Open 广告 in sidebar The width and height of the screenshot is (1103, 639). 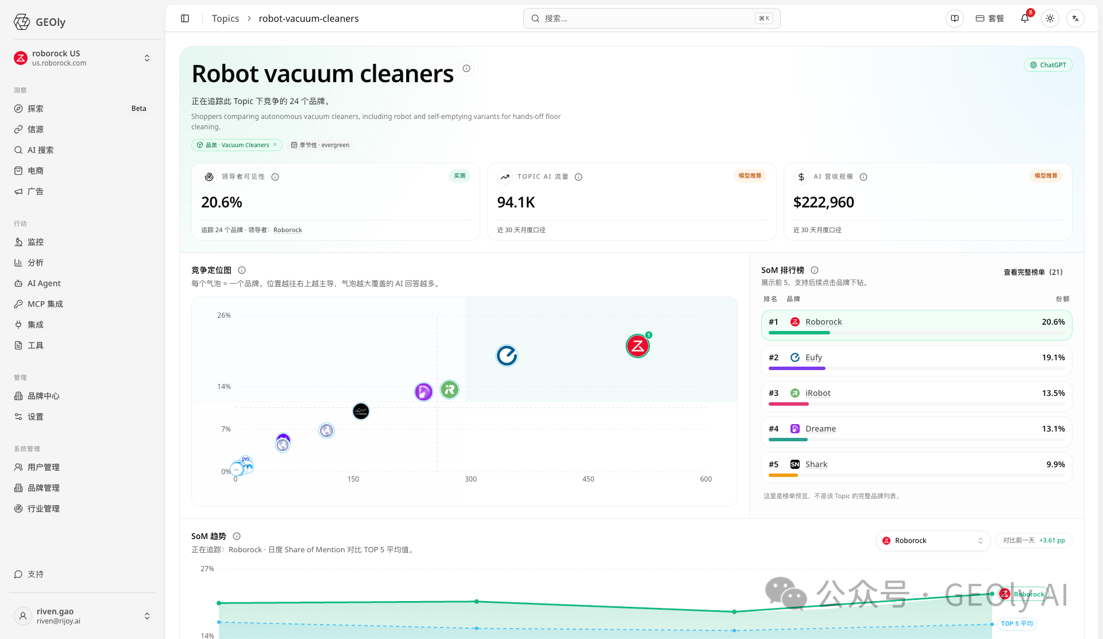(x=83, y=191)
